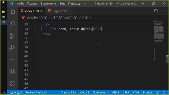
Task: Expand the body breadcrumb item
Action: point(67,17)
